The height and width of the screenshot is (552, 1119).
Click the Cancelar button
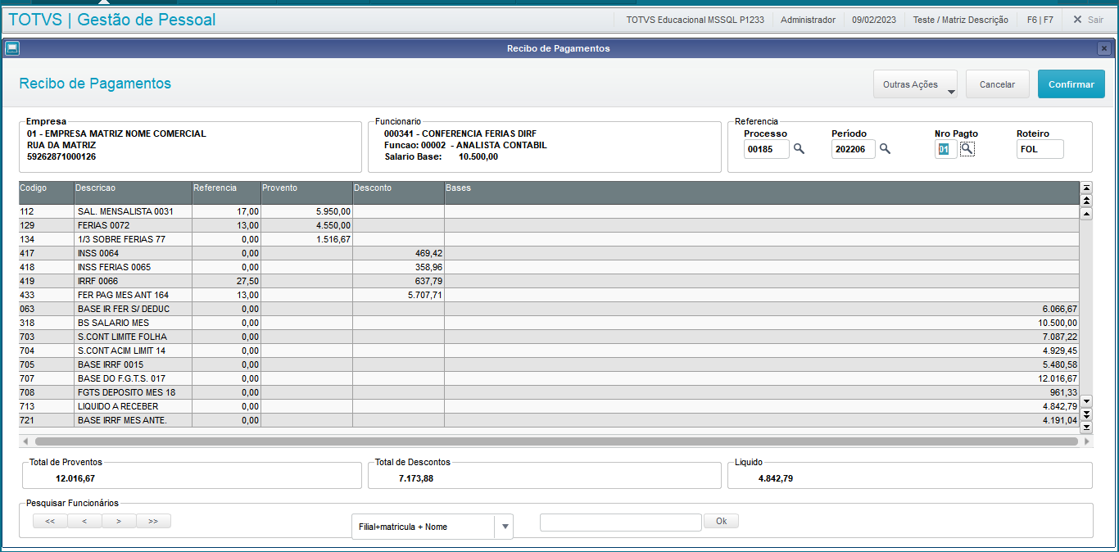coord(997,84)
